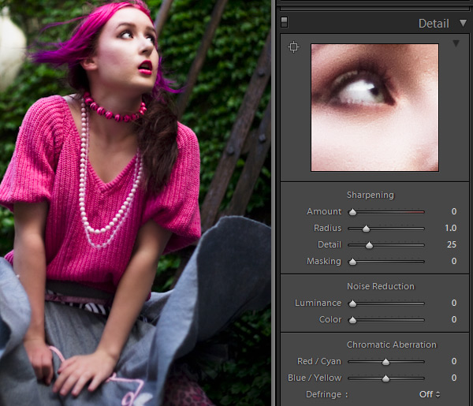Click the Noise Reduction section heading
The height and width of the screenshot is (406, 473).
[381, 286]
